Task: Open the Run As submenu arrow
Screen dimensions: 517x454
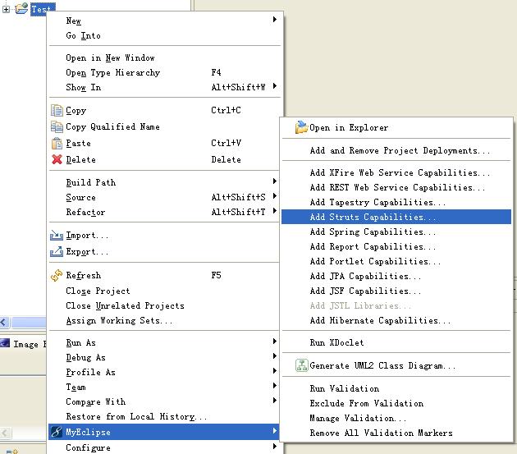Action: tap(275, 342)
